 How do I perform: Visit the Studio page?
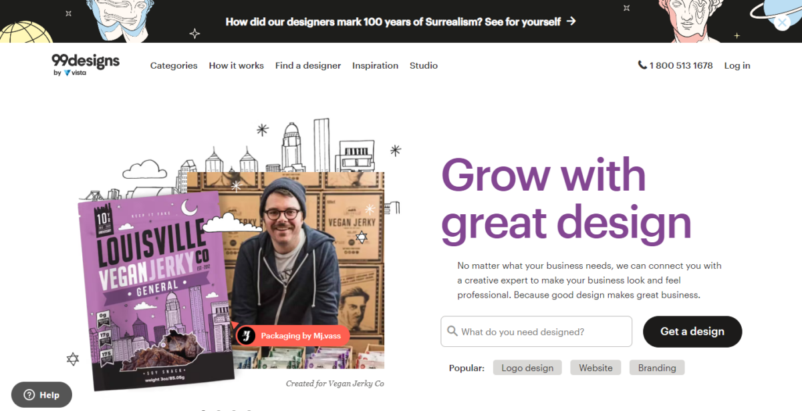[x=424, y=65]
